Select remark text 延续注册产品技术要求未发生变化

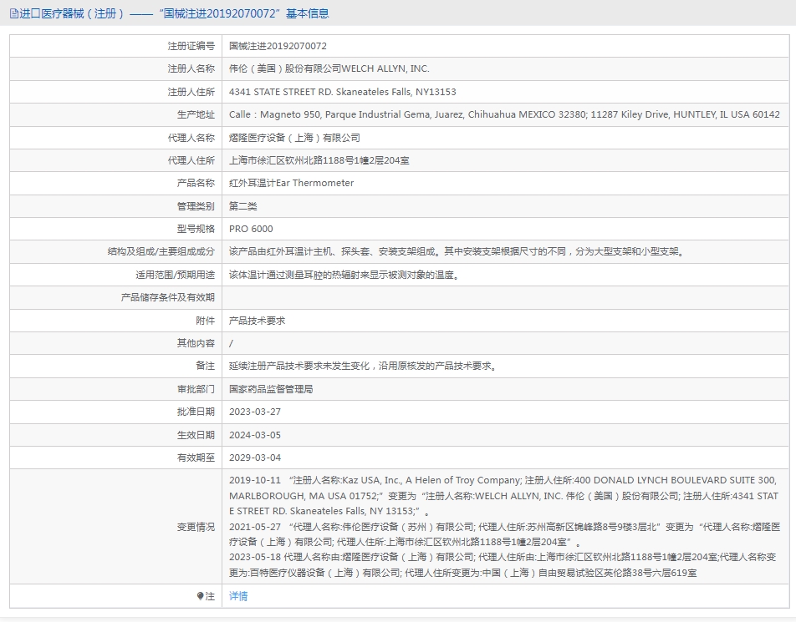pyautogui.click(x=363, y=366)
